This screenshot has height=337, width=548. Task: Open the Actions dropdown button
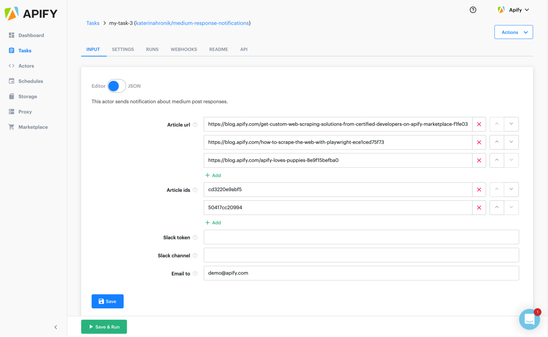tap(513, 32)
